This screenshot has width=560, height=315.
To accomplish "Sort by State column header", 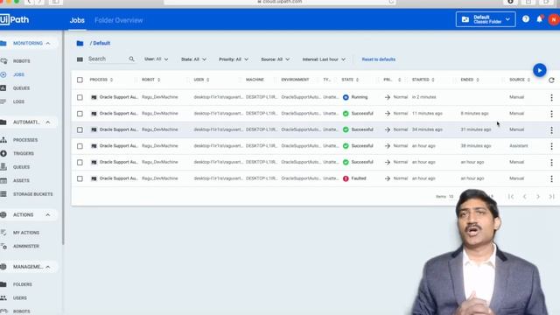I will click(350, 80).
